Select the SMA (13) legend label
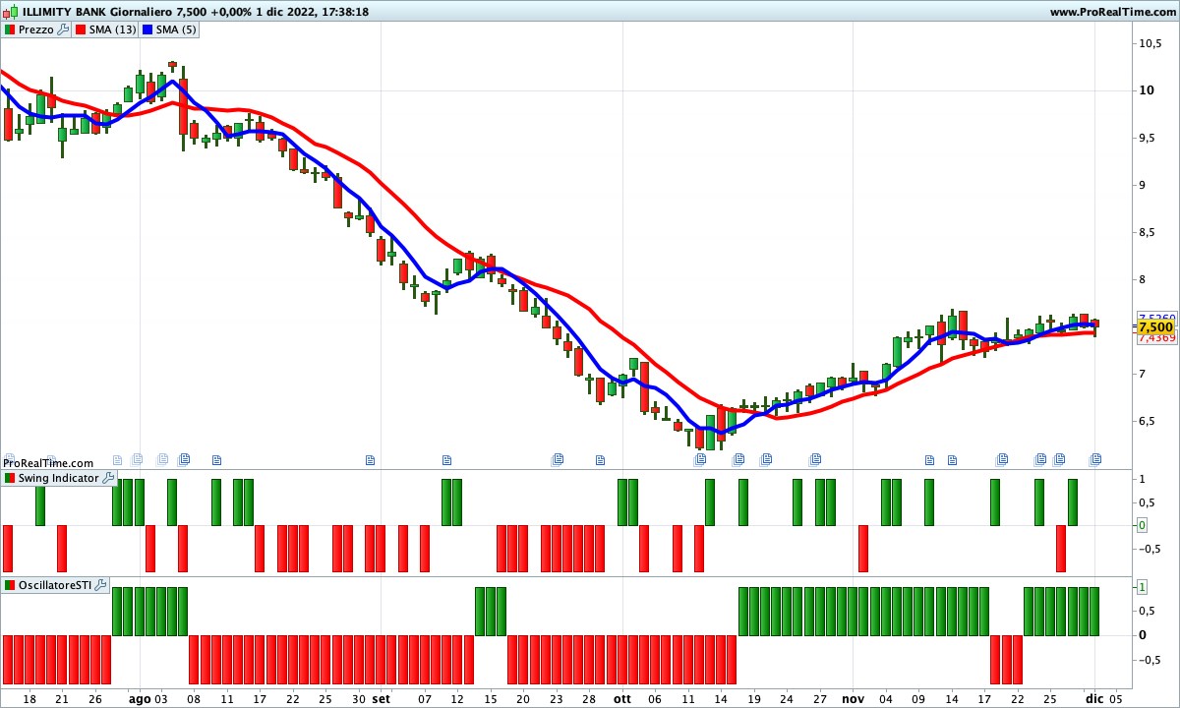 [x=112, y=29]
